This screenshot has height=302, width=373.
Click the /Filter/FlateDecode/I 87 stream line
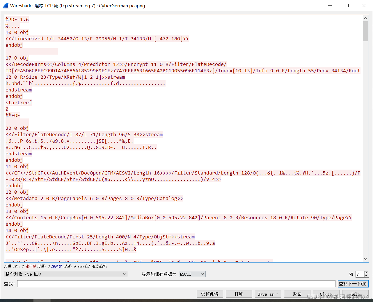coord(84,134)
